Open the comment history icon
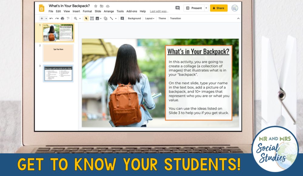 177,8
